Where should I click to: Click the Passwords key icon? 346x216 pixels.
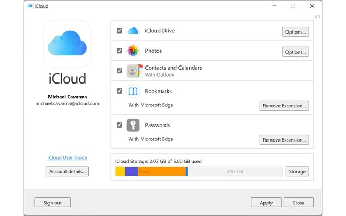coord(133,125)
